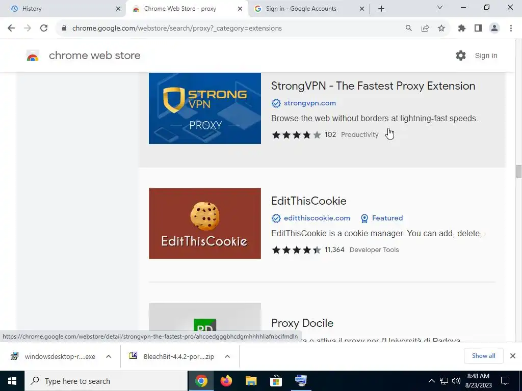Click the Developer Tools category text
Viewport: 522px width, 391px height.
pos(374,249)
